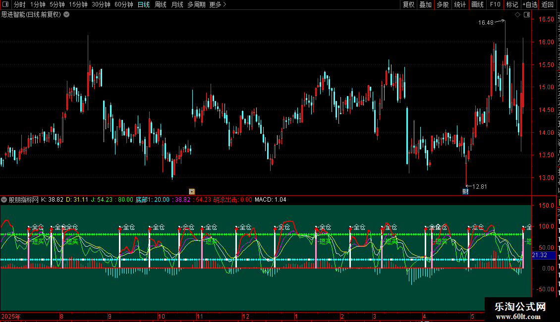
Task: Click the 底部1: 20.00 value
Action: [153, 200]
